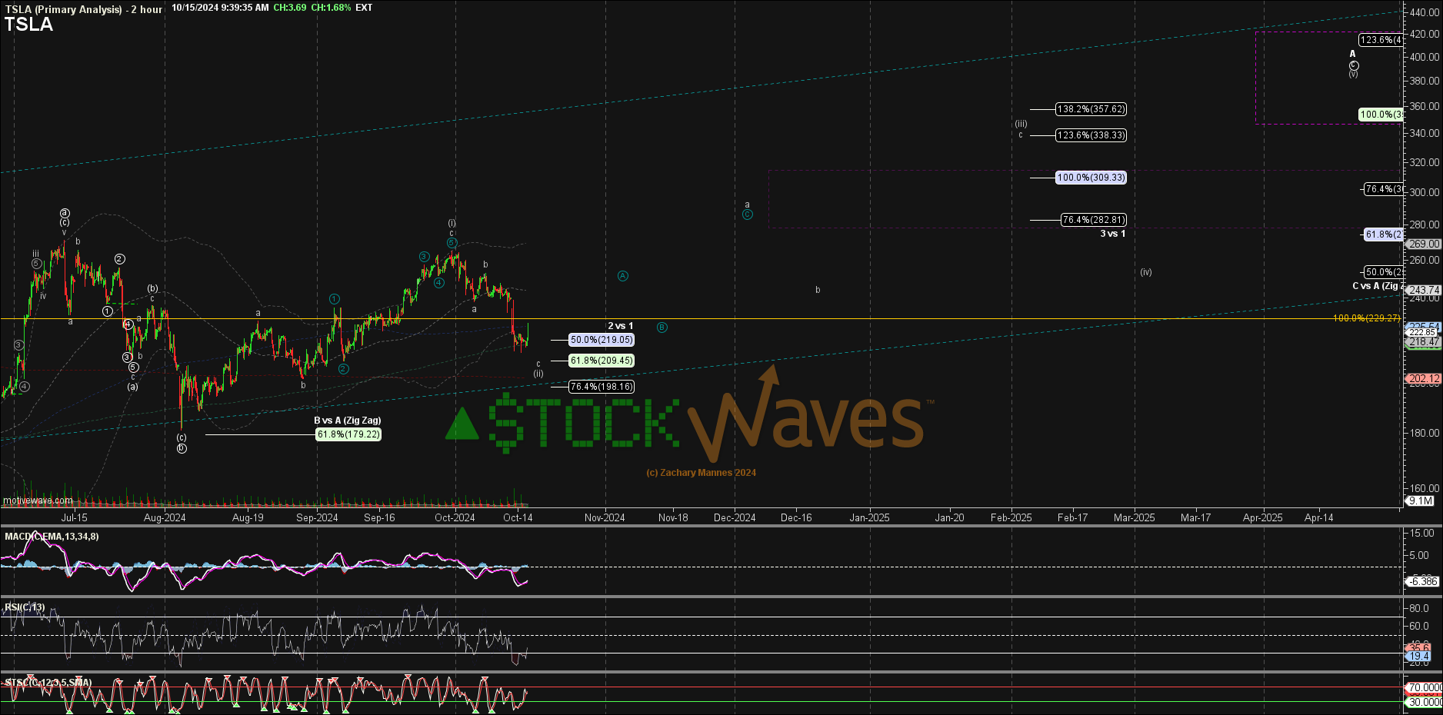Click the 138.2%(357.62) Fibonacci label
Viewport: 1443px width, 715px height.
click(x=1091, y=109)
